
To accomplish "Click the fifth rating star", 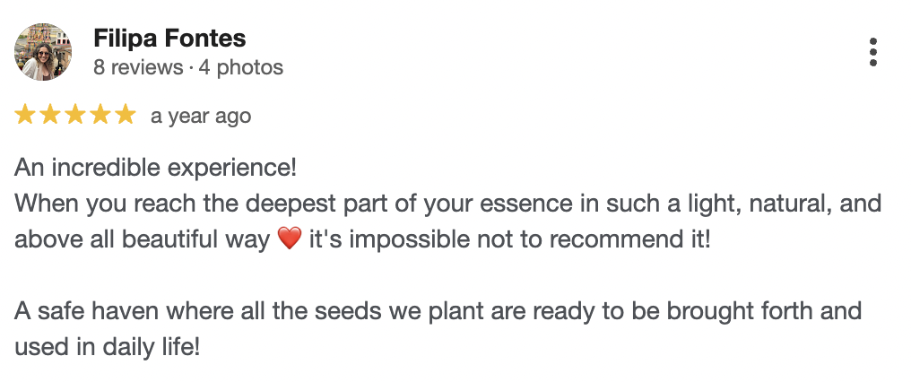I will coord(126,115).
